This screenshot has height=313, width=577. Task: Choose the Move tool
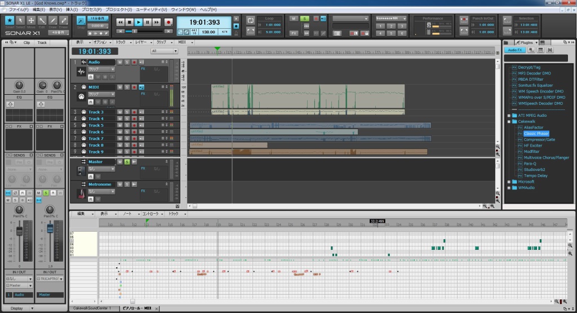(x=31, y=21)
